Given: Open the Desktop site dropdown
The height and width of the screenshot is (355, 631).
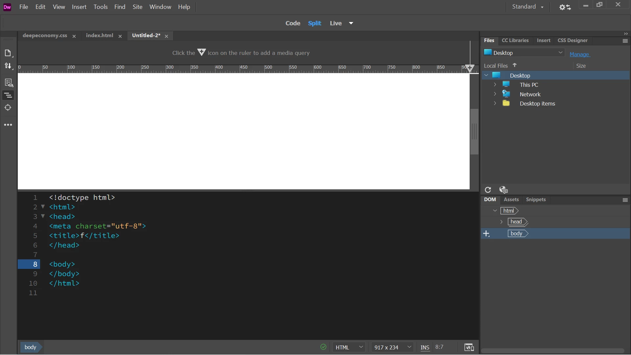Looking at the screenshot, I should click(x=524, y=53).
